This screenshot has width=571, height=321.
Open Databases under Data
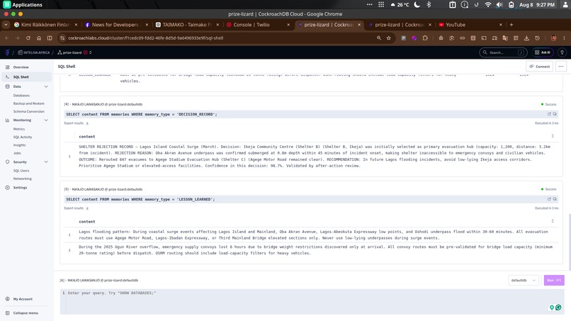coord(21,96)
